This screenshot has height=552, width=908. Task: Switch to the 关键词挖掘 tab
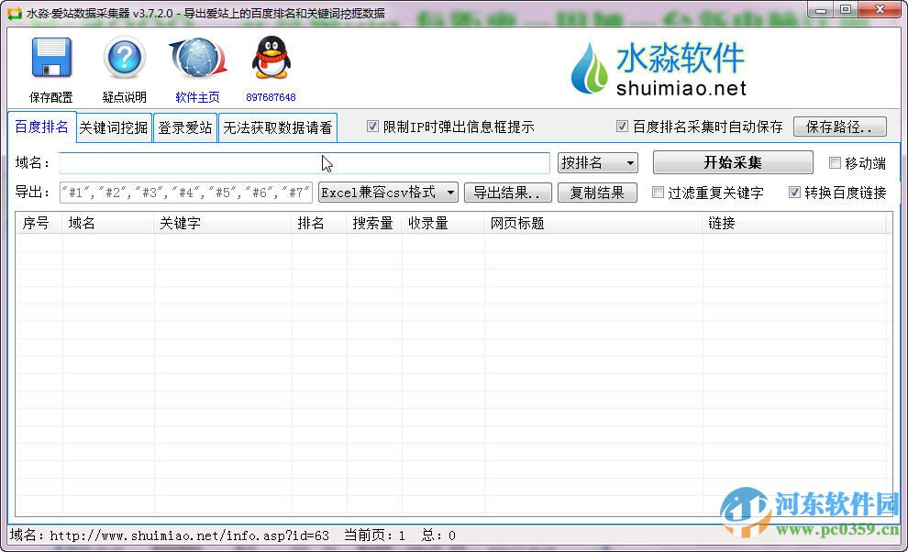click(x=113, y=129)
